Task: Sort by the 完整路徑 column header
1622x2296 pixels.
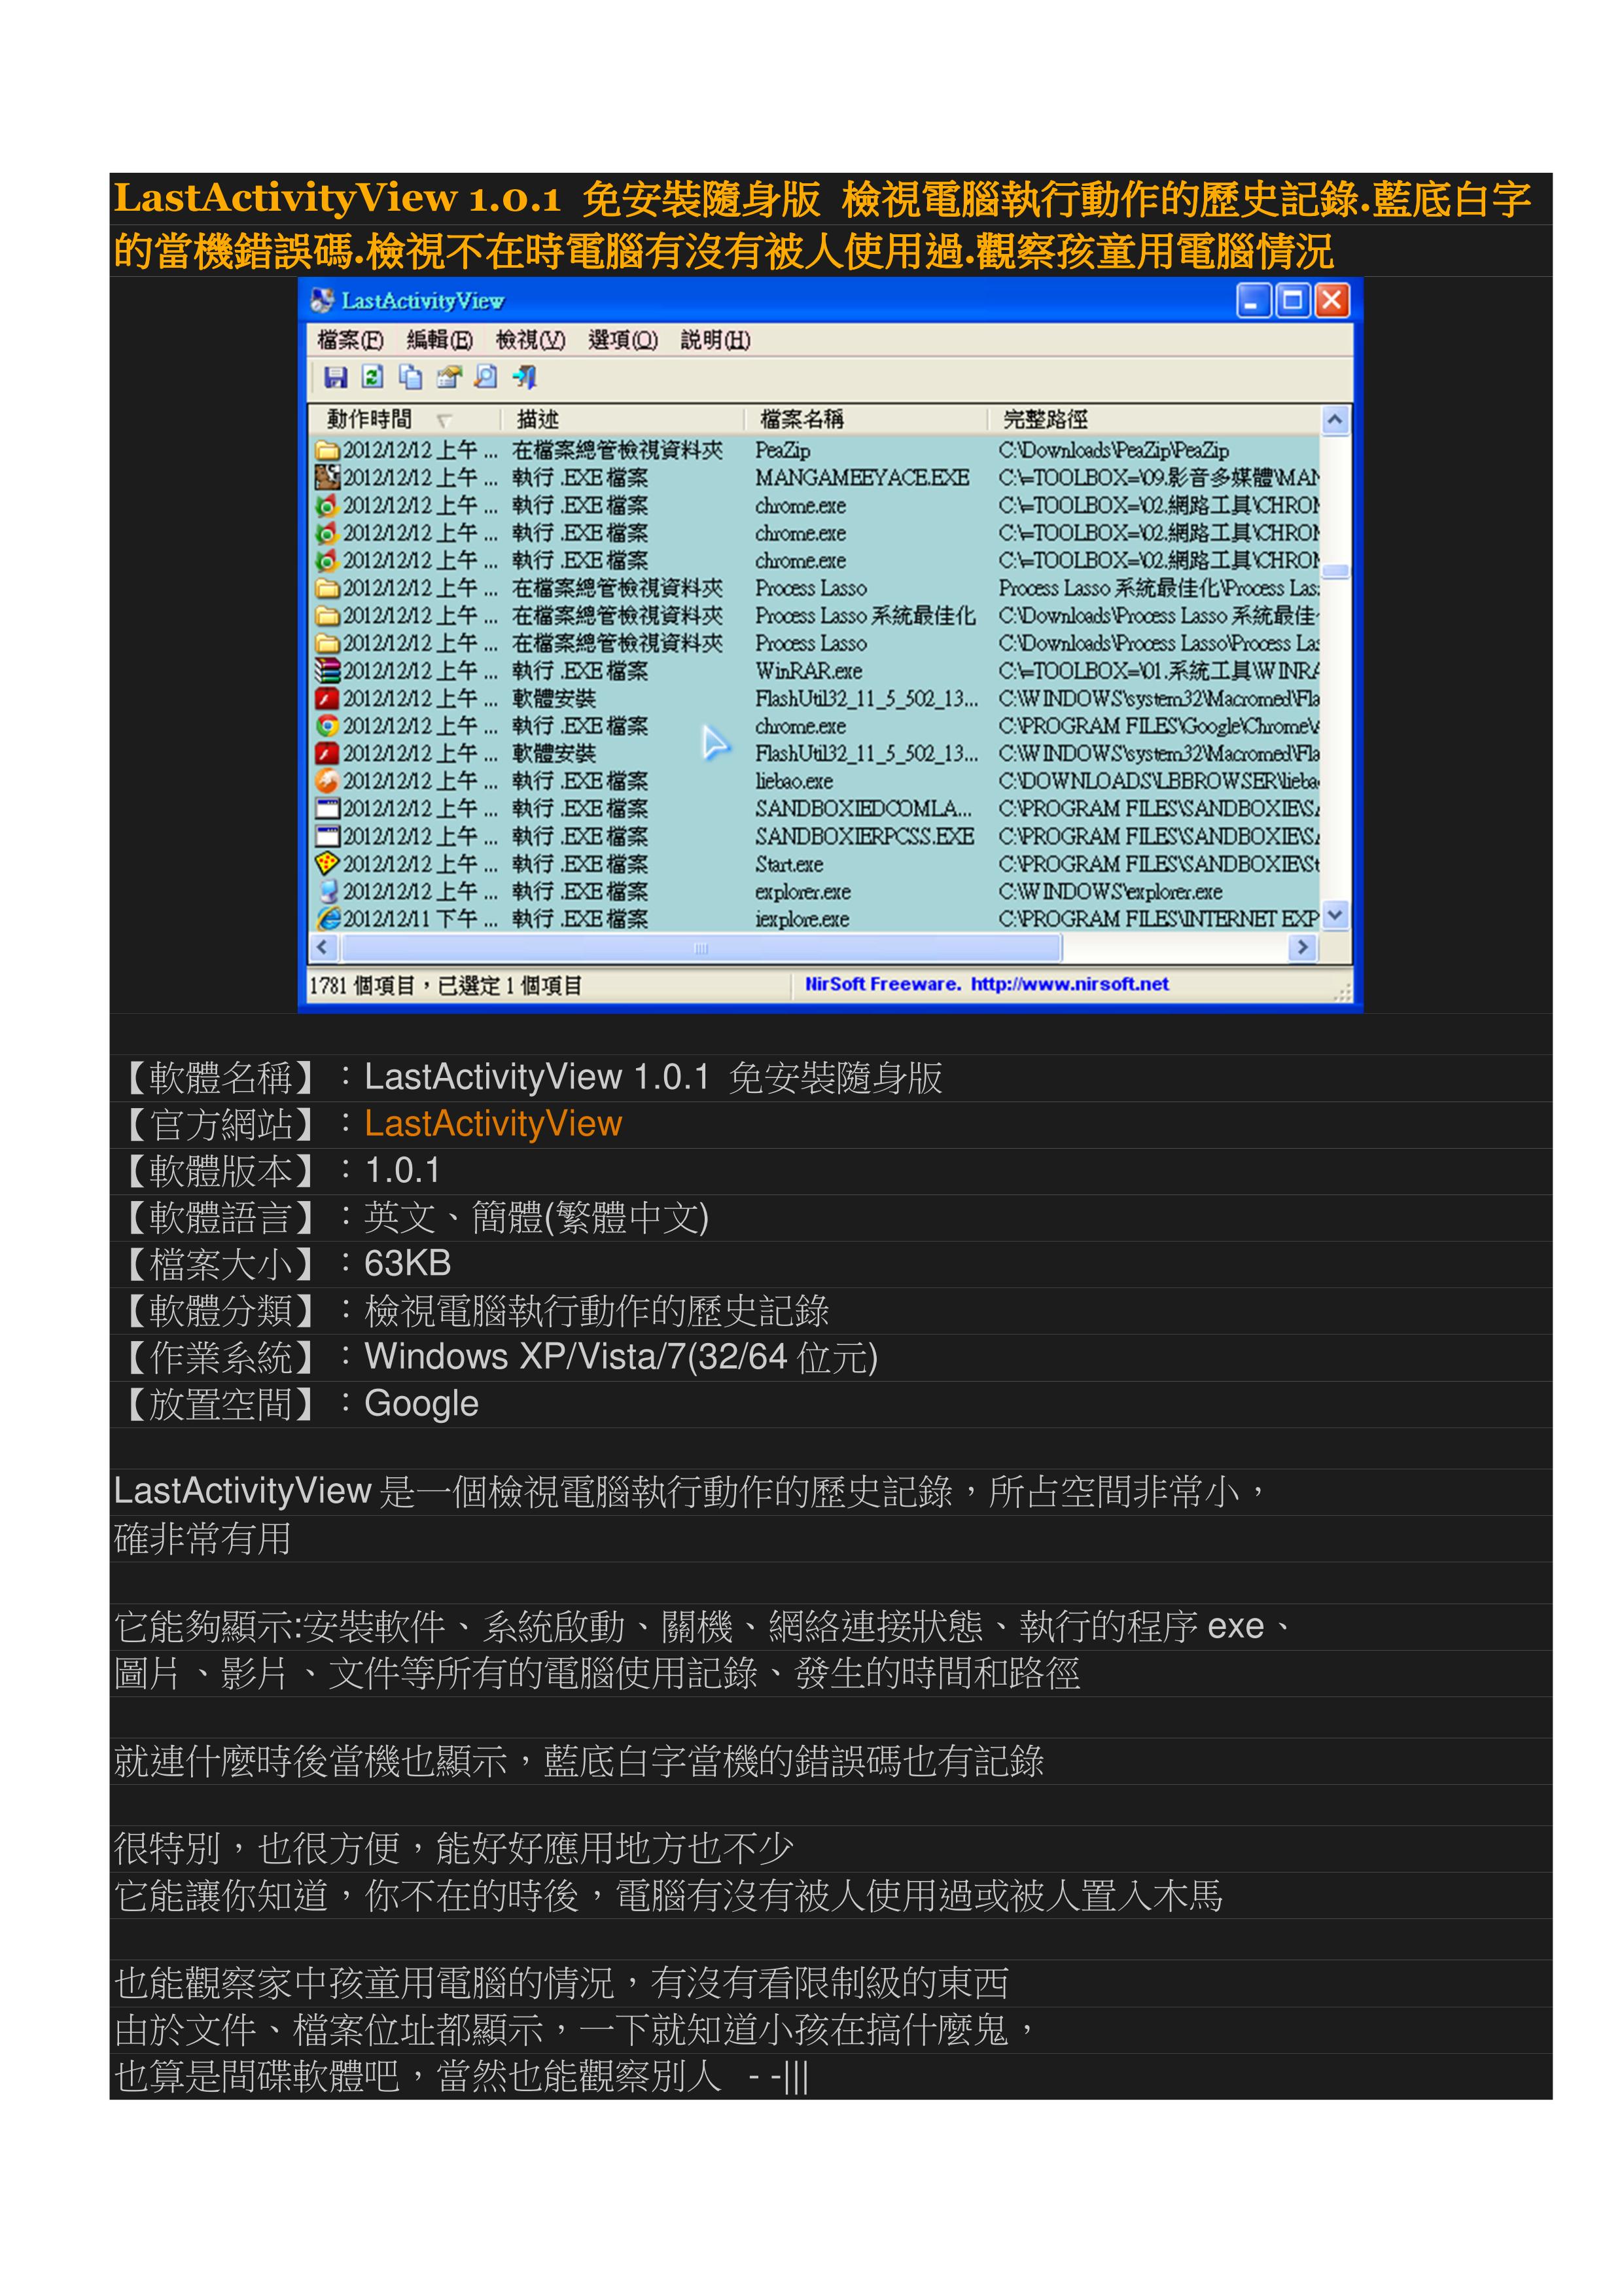Action: coord(1044,419)
